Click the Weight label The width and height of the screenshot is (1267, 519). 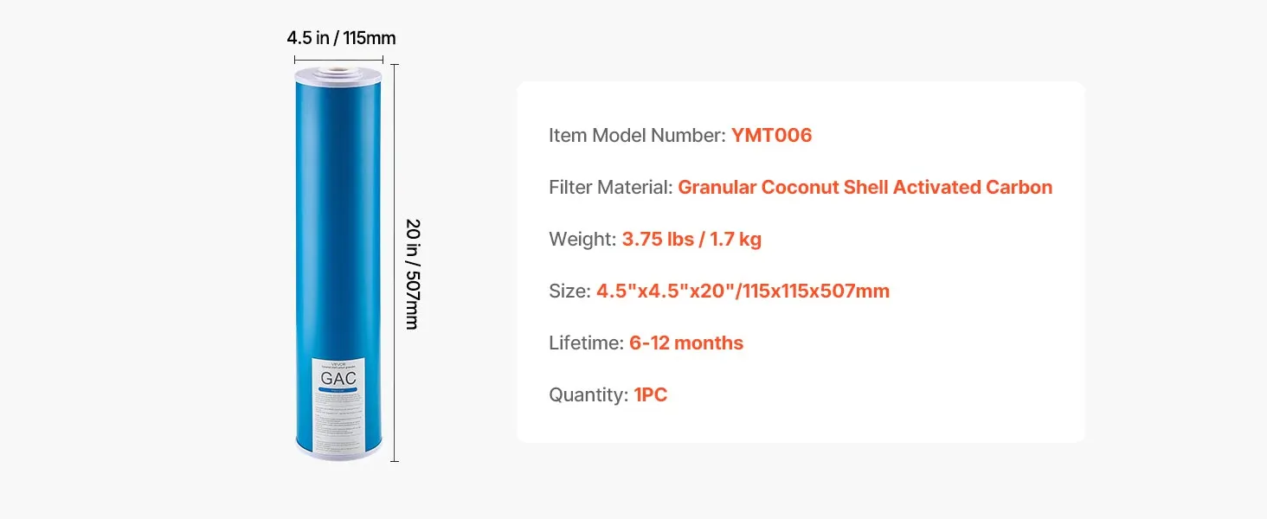click(x=582, y=239)
